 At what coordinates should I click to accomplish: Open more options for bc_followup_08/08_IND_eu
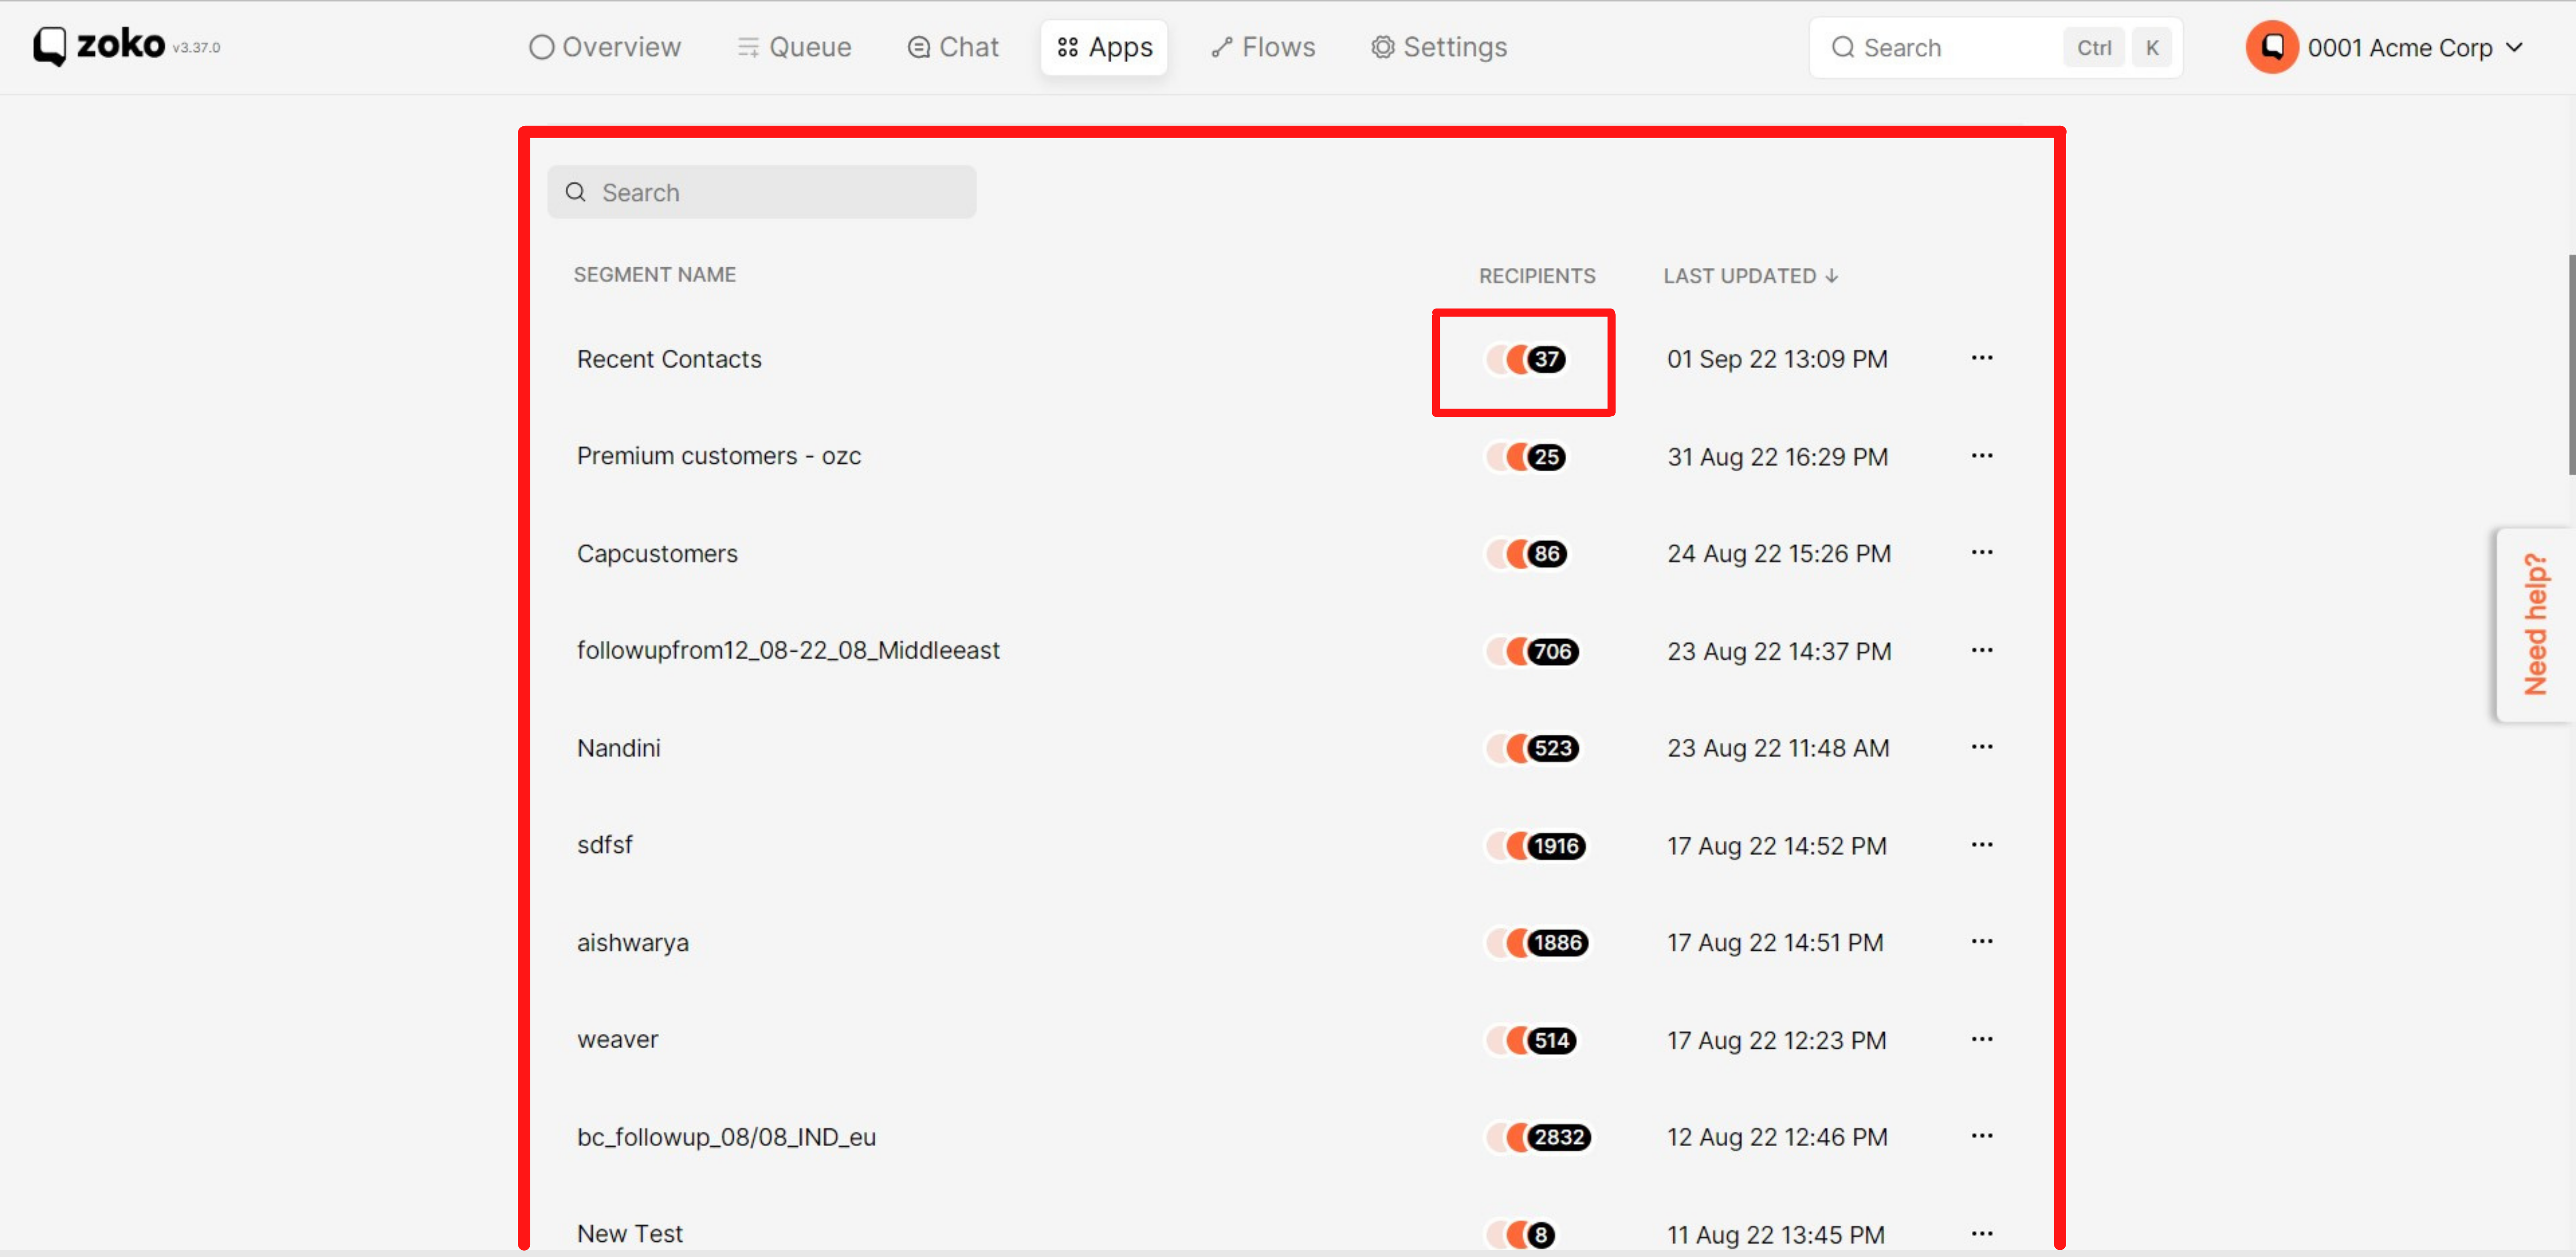1982,1136
